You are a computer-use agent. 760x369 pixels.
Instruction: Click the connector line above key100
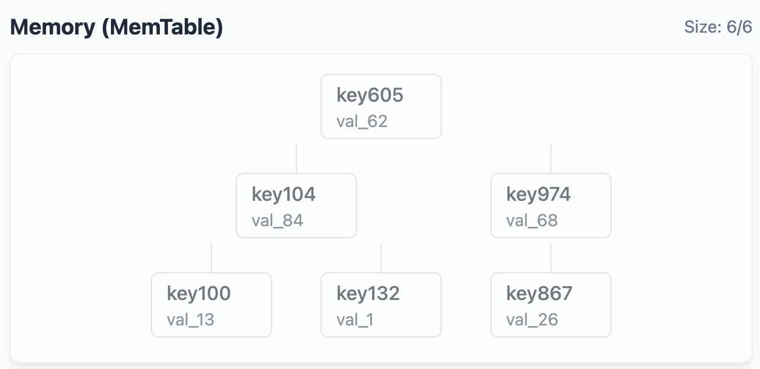[x=212, y=258]
